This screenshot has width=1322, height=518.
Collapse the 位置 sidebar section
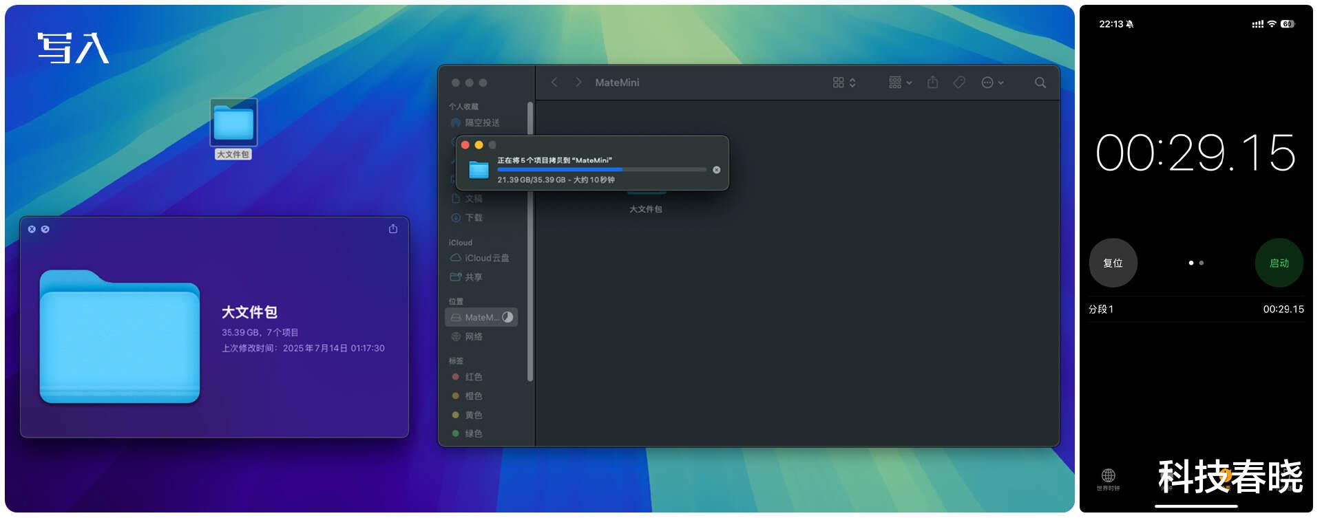456,301
